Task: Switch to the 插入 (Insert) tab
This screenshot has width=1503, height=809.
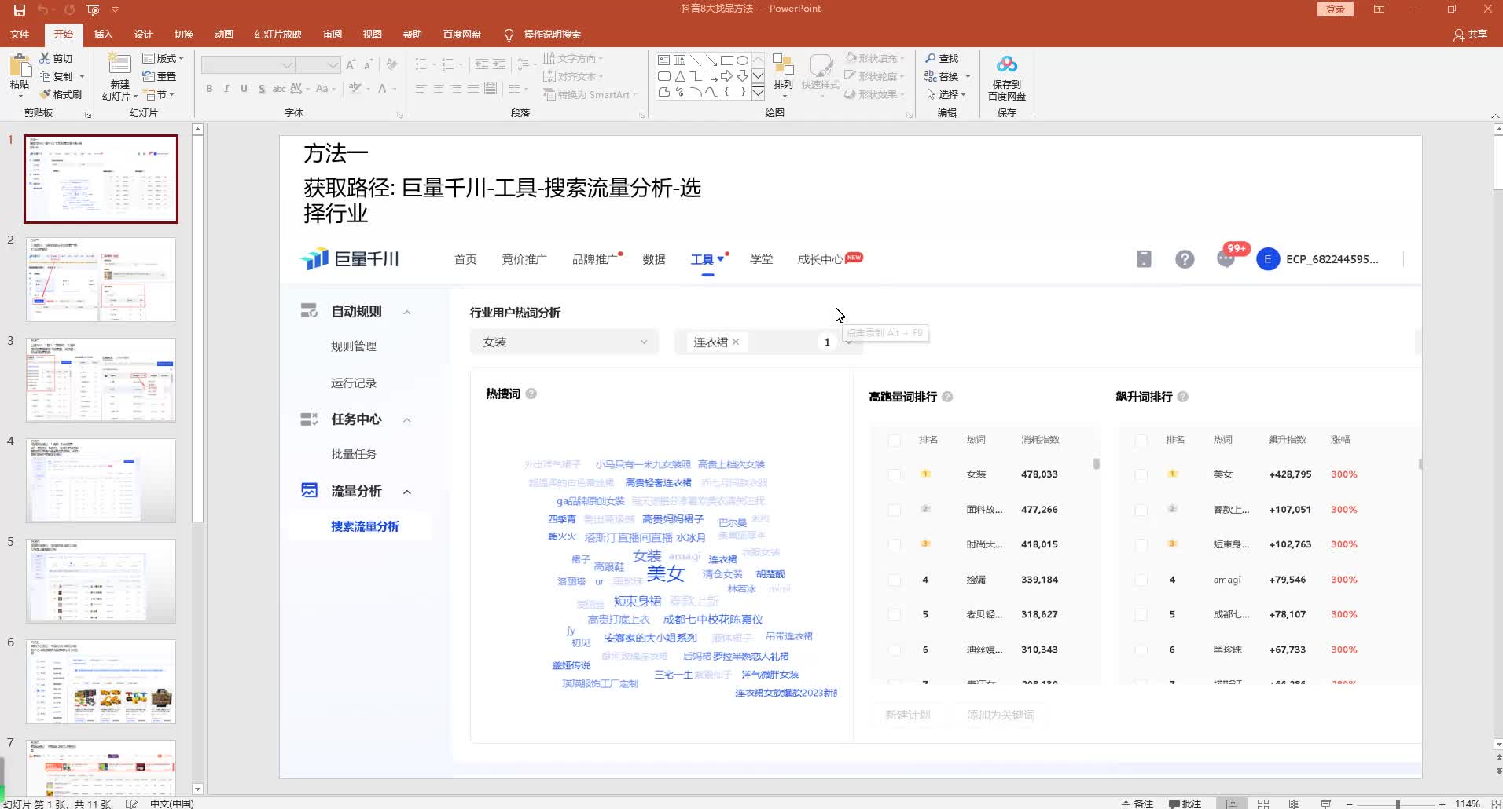Action: (103, 35)
